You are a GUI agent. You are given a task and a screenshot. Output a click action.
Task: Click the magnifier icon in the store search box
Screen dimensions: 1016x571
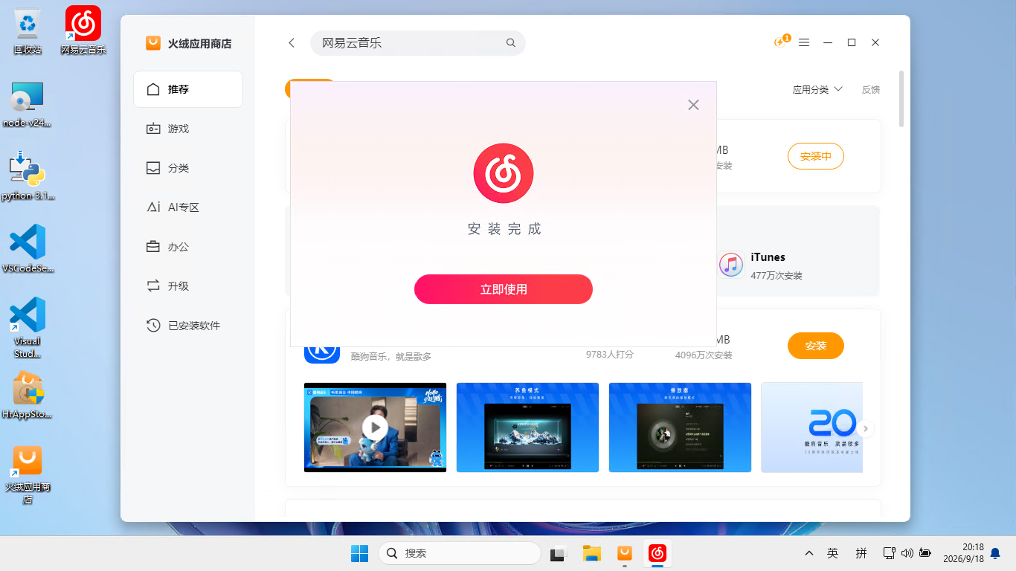(x=511, y=43)
